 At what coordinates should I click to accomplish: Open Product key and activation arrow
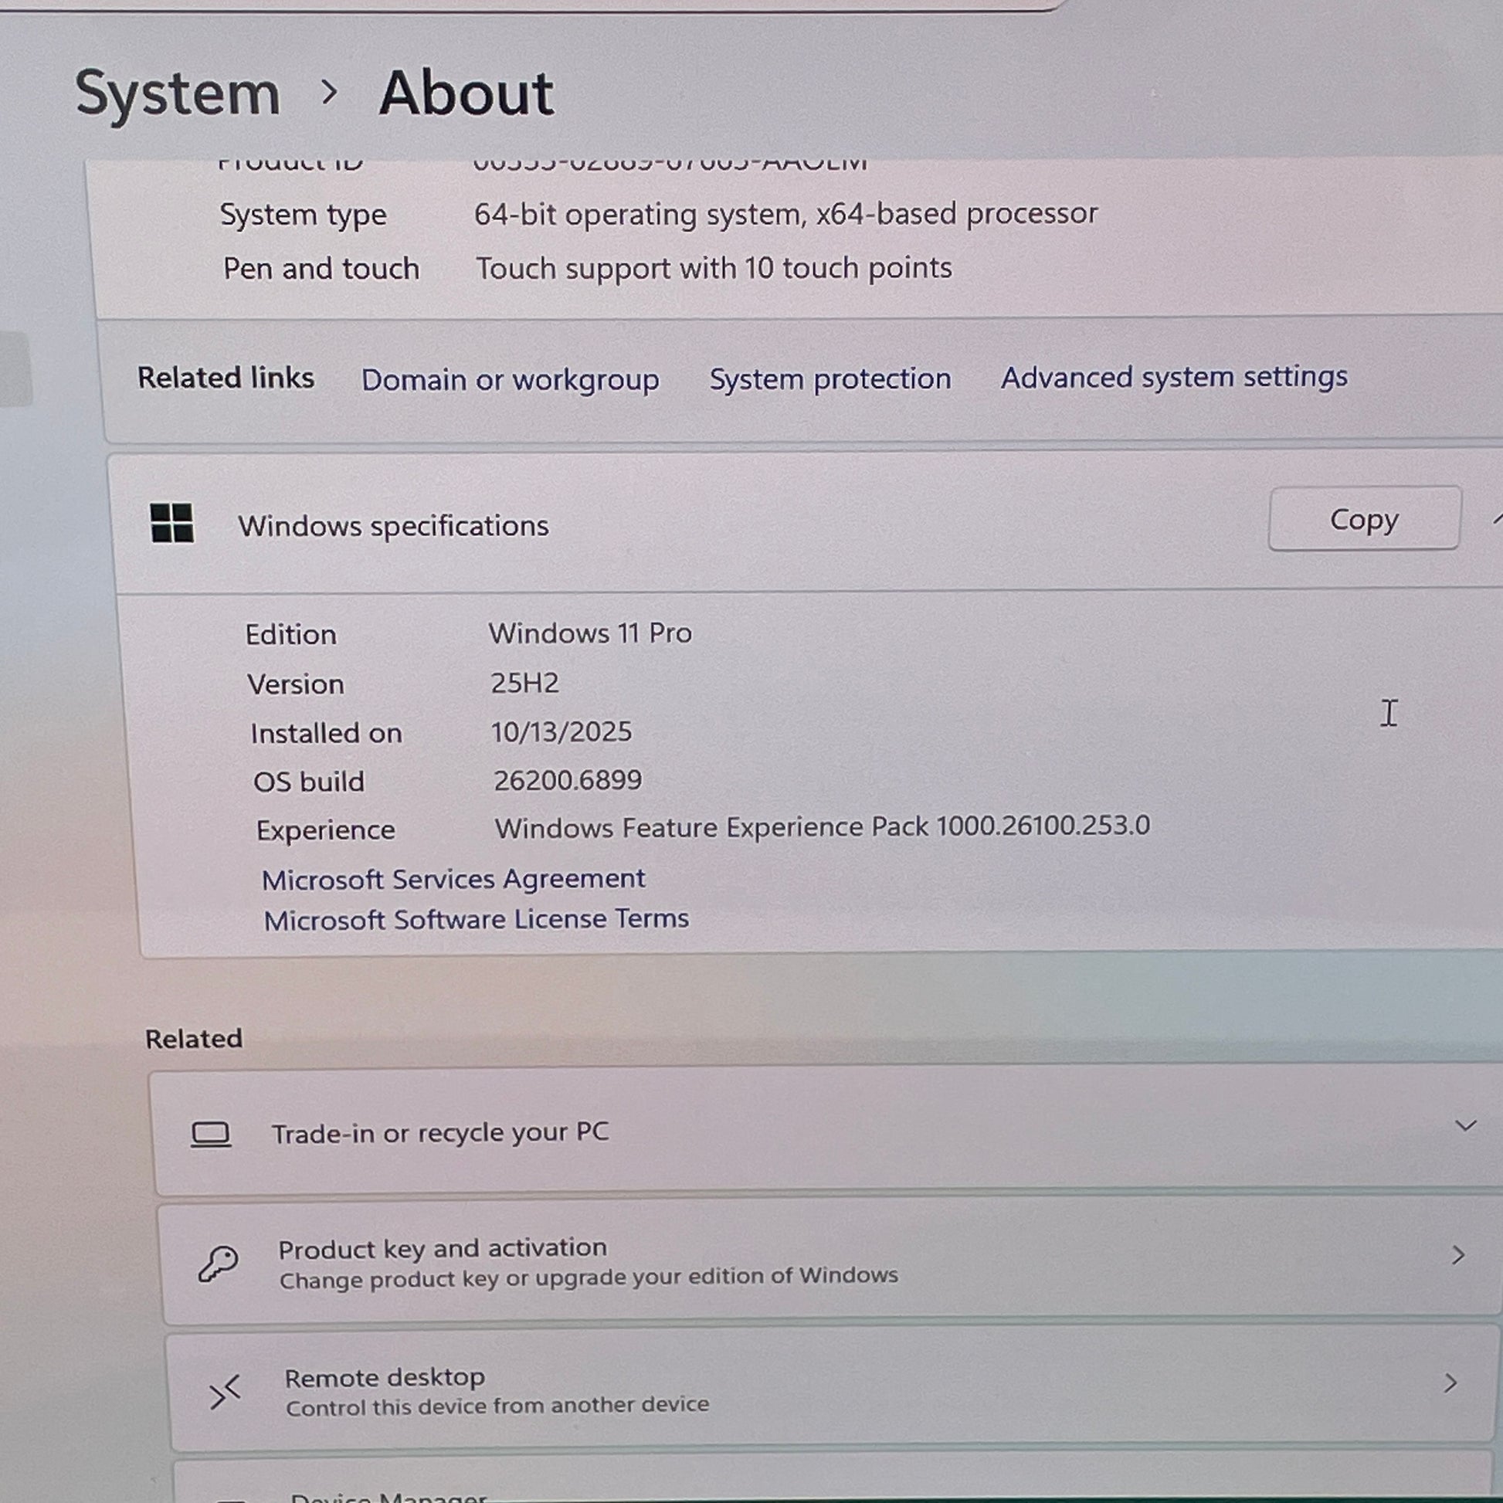(x=1458, y=1255)
